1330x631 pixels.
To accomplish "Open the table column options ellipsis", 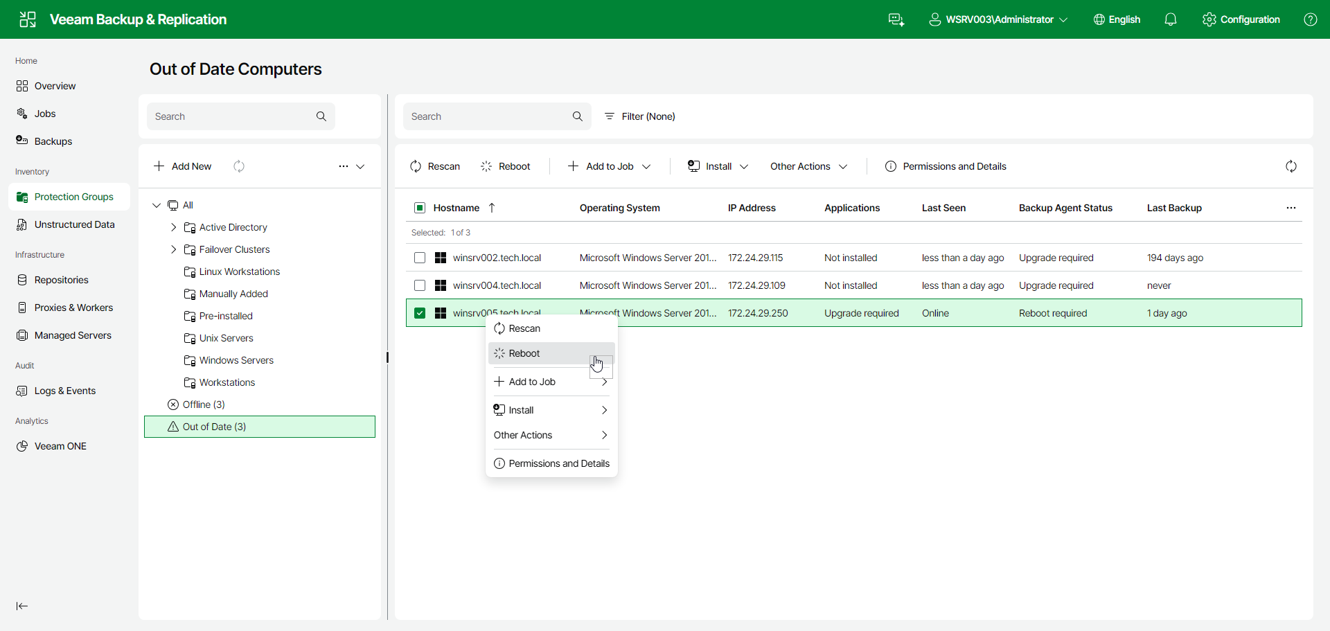I will tap(1291, 208).
